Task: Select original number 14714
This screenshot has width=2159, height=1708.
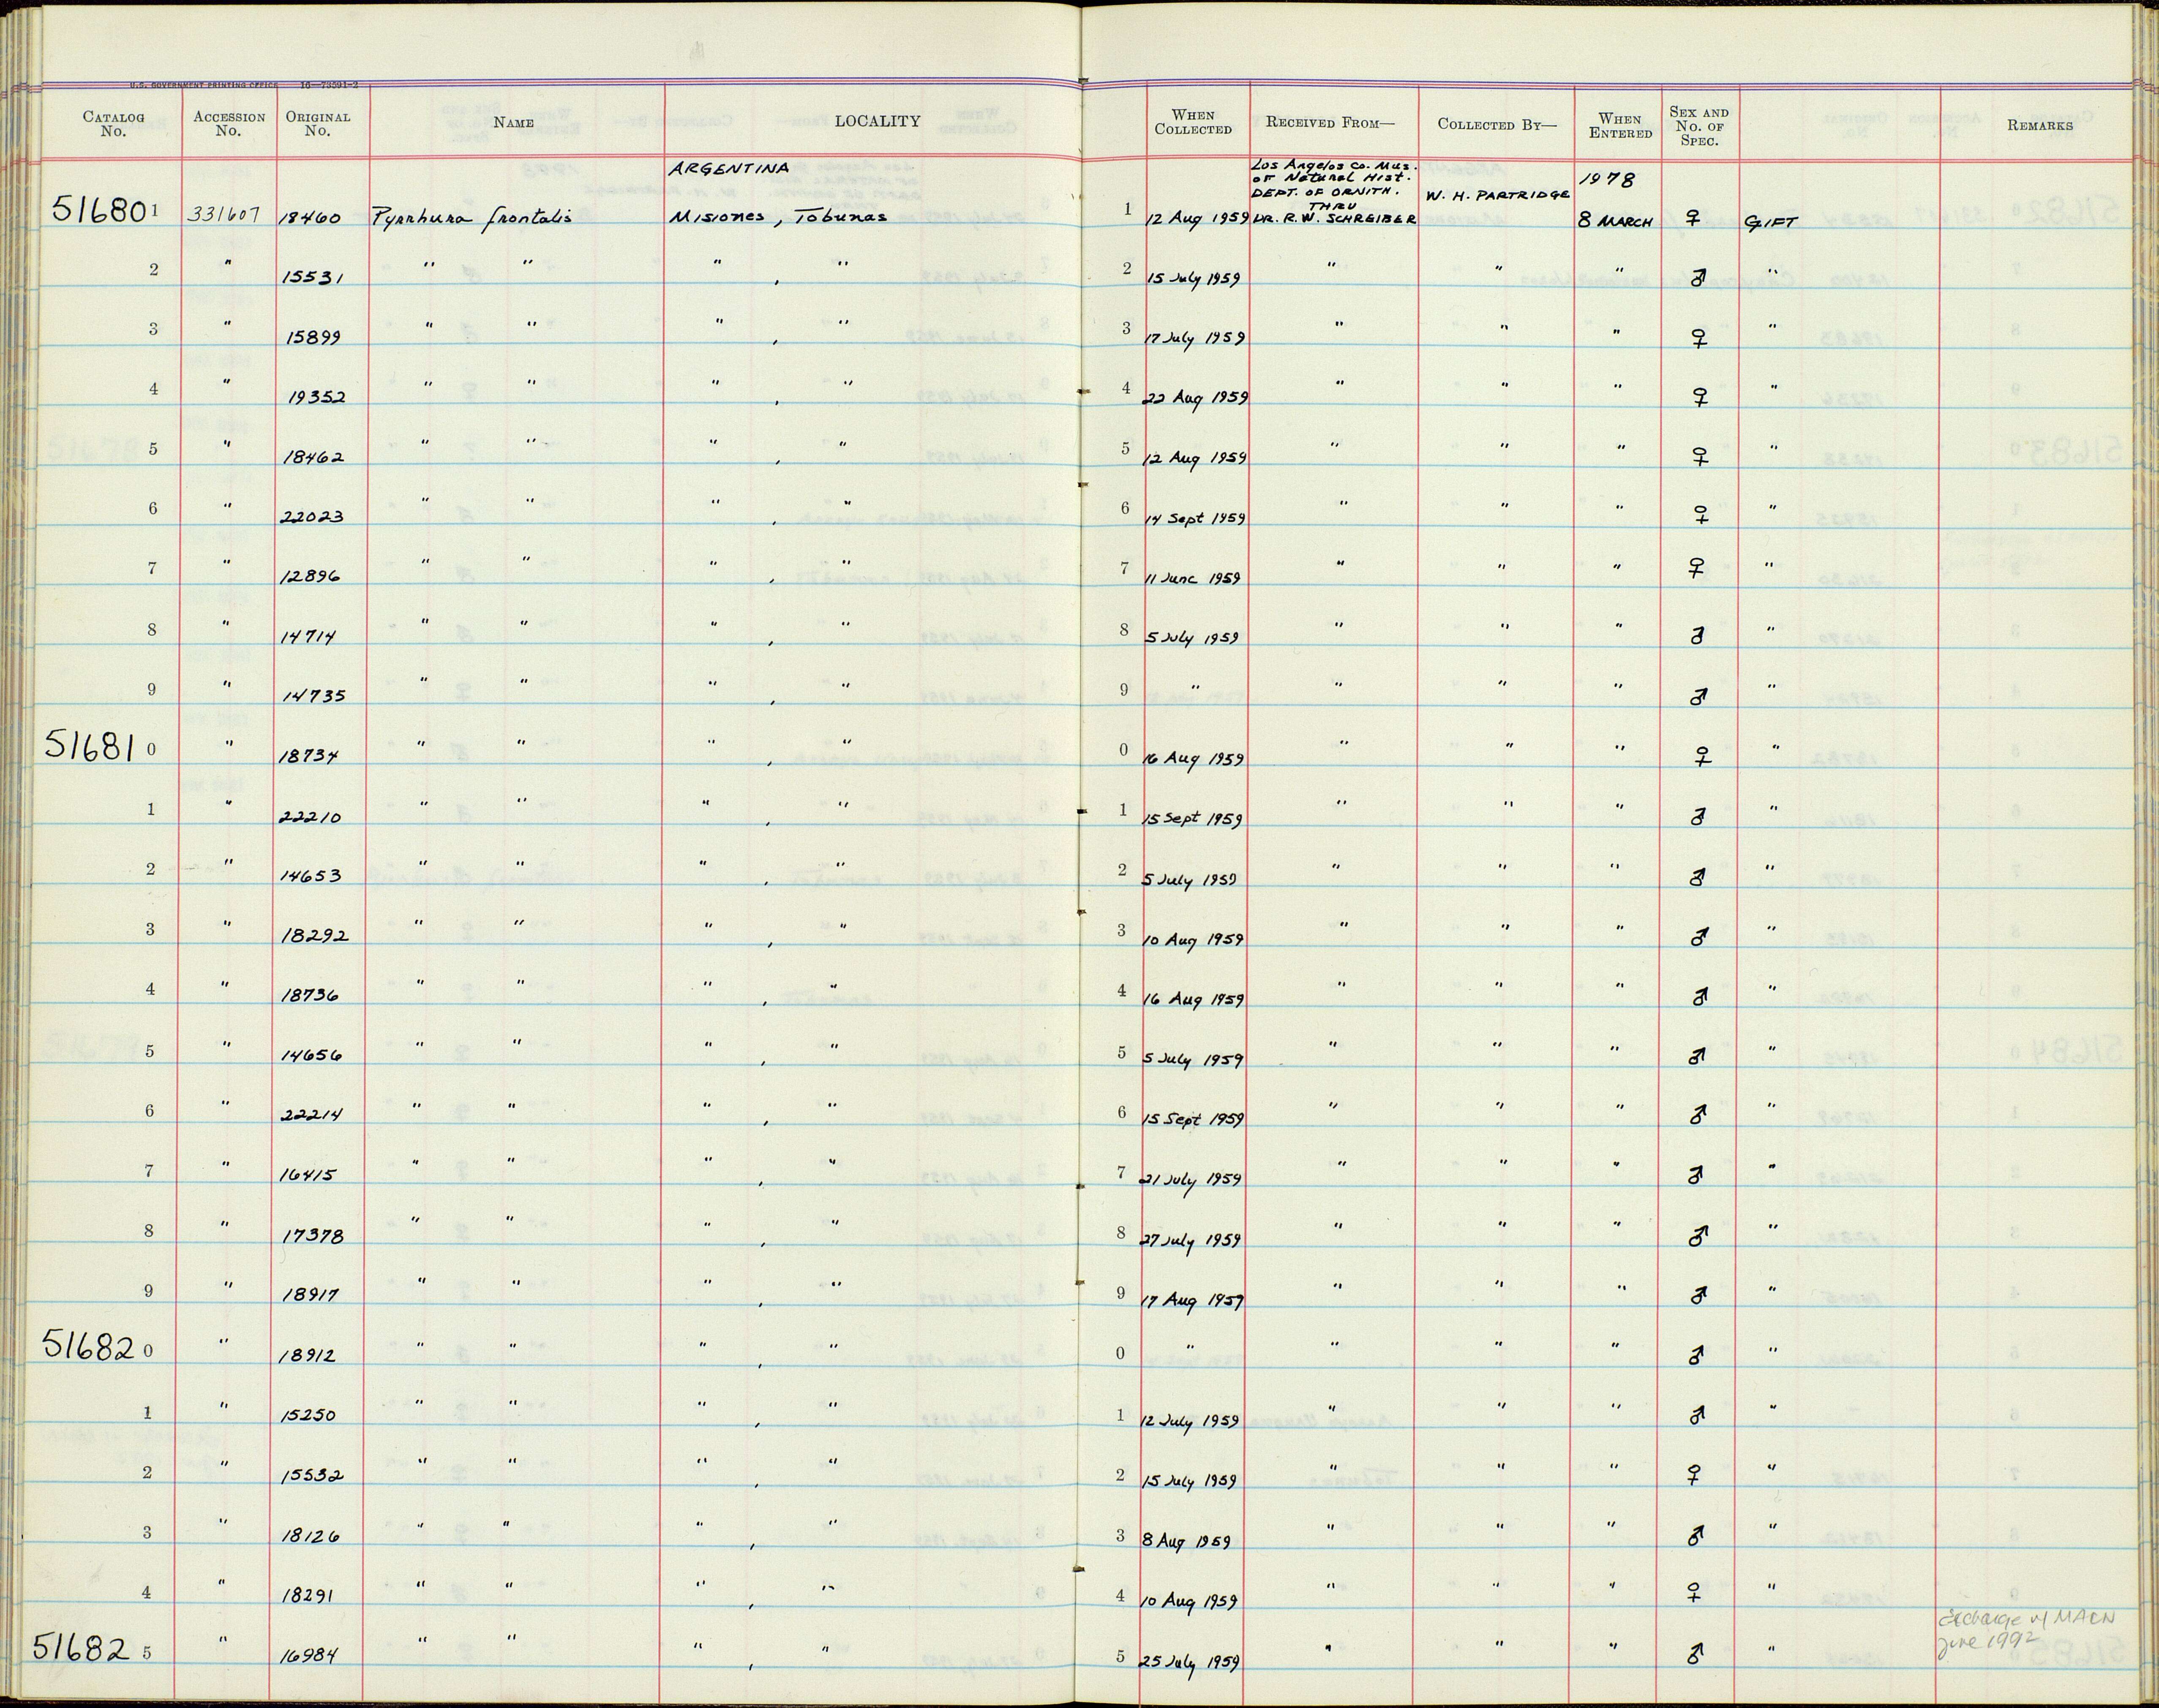Action: [309, 637]
